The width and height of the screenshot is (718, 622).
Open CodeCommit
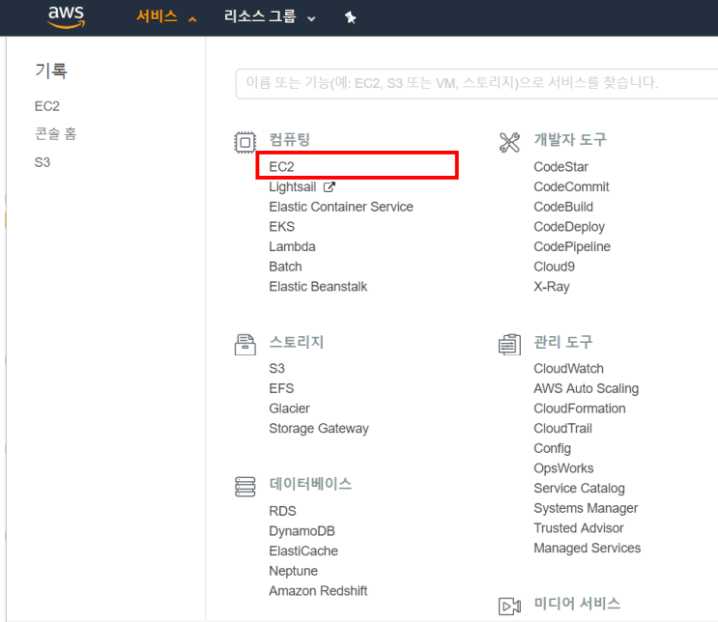coord(571,186)
